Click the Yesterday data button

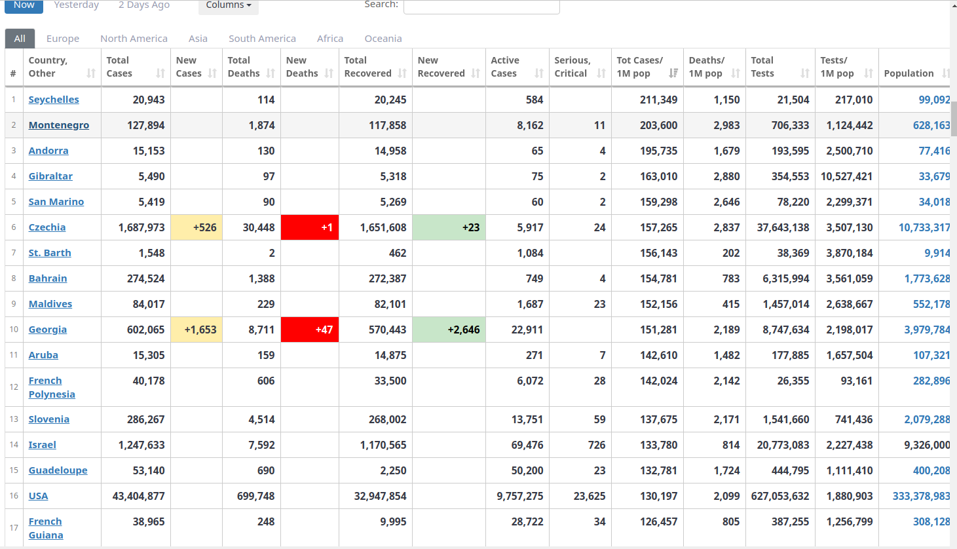point(76,5)
